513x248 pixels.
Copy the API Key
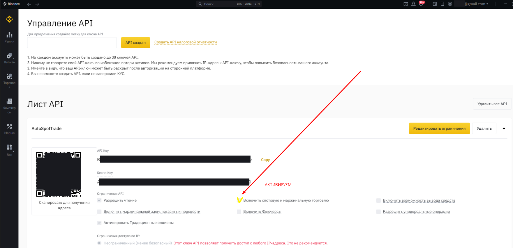[x=265, y=160]
